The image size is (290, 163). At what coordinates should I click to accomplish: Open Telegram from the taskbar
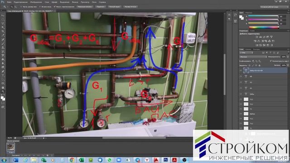[x=137, y=160]
